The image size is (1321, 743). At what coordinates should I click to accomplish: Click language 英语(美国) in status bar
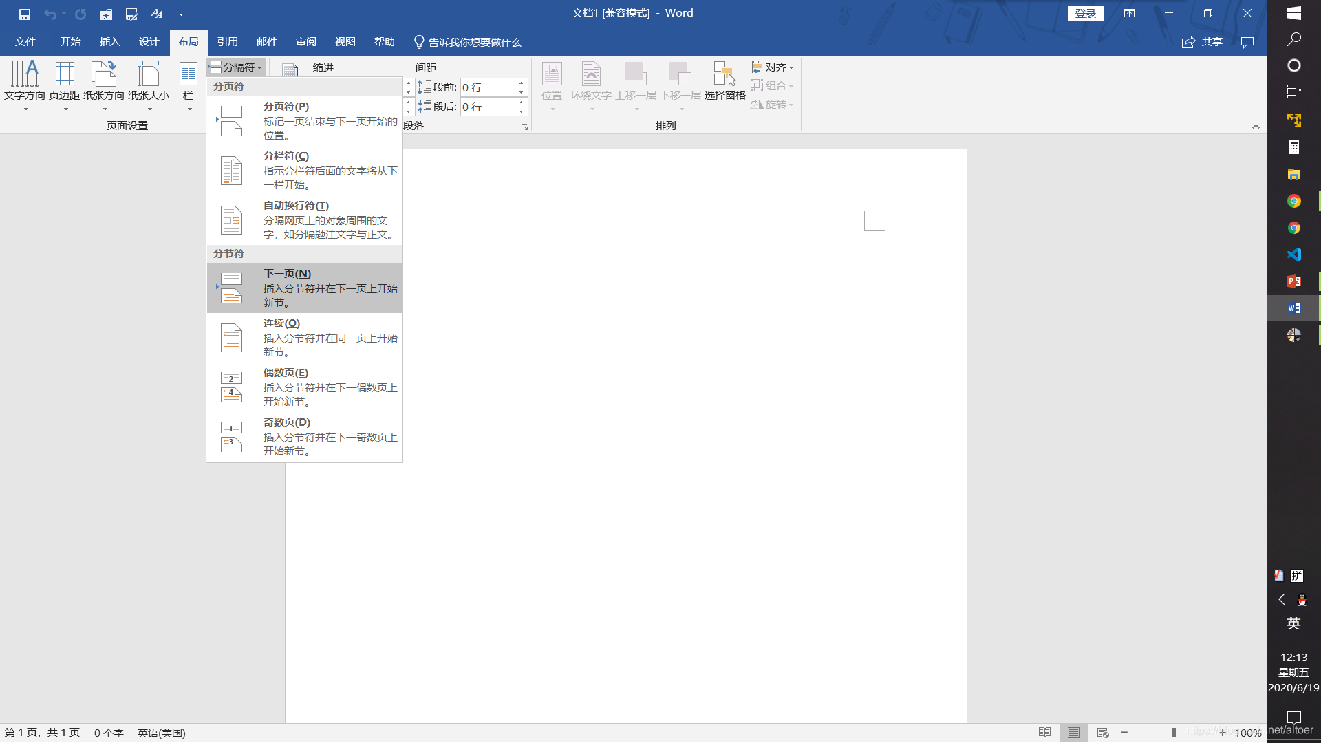point(161,733)
